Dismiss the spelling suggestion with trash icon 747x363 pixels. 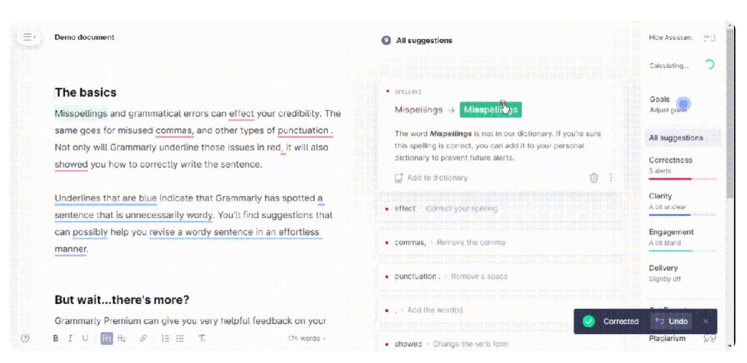point(594,178)
